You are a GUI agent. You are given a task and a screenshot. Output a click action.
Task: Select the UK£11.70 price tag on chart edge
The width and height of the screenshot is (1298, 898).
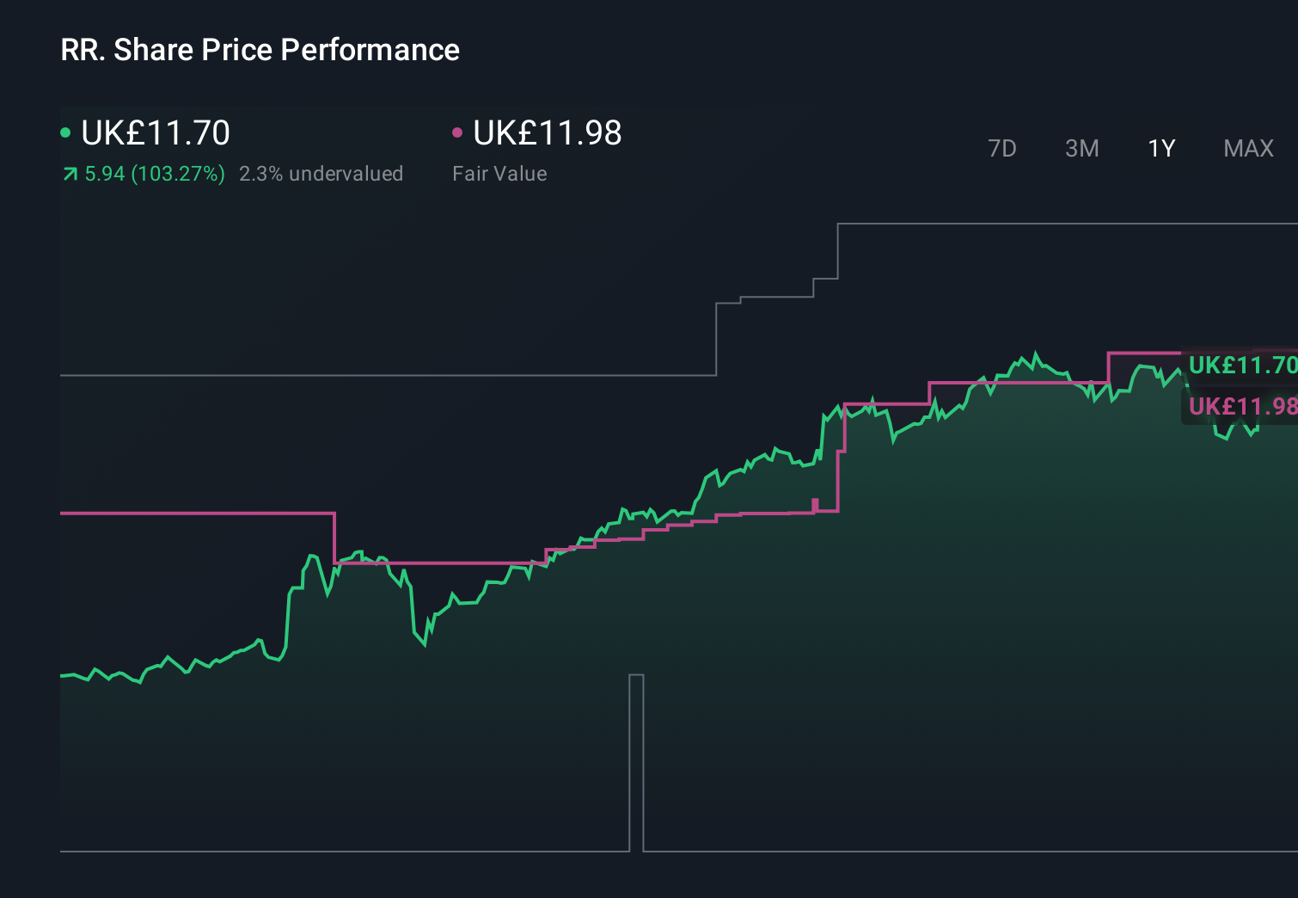coord(1240,365)
